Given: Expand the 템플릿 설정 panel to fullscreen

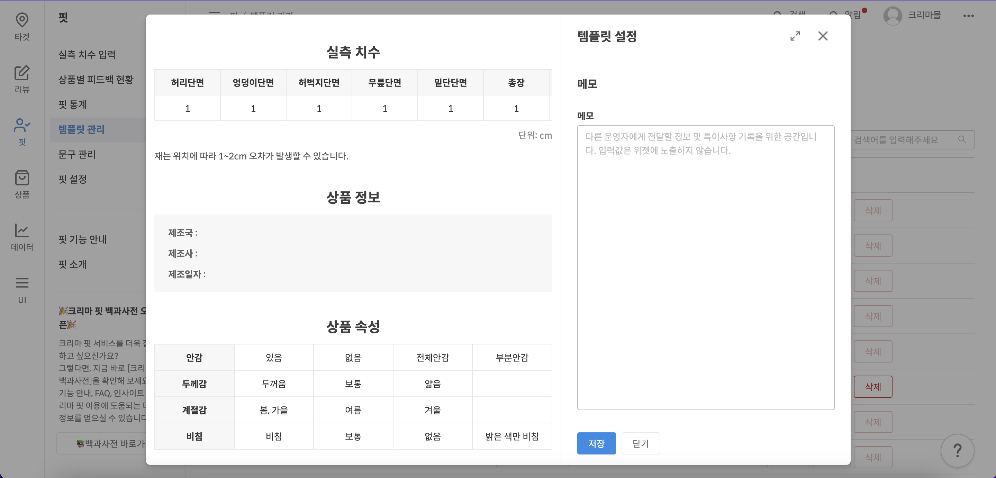Looking at the screenshot, I should tap(795, 36).
